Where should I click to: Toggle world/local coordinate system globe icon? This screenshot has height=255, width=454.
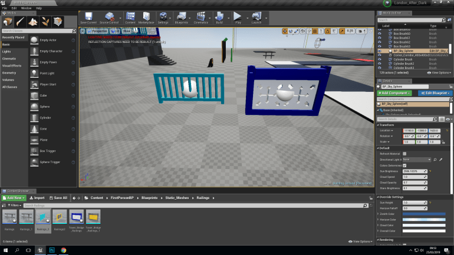click(x=302, y=31)
